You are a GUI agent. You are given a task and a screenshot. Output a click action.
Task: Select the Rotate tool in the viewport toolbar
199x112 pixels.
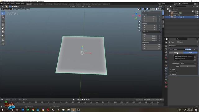pyautogui.click(x=3, y=25)
